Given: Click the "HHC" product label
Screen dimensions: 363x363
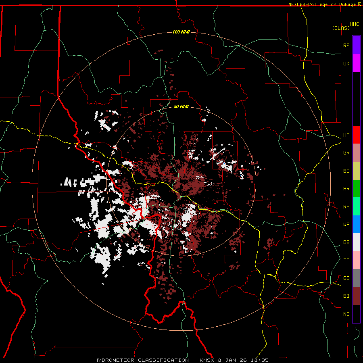Looking at the screenshot, I should [355, 24].
